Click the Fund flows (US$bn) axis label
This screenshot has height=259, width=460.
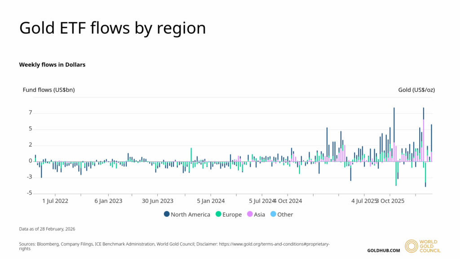click(49, 90)
